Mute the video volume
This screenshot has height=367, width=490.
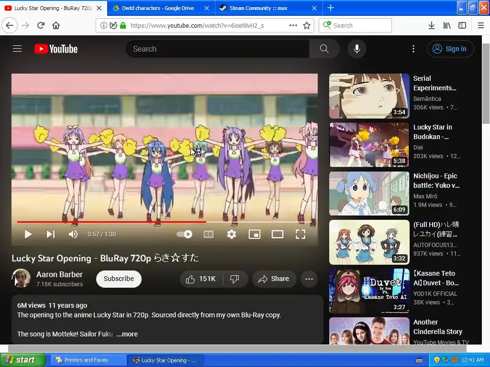[73, 234]
